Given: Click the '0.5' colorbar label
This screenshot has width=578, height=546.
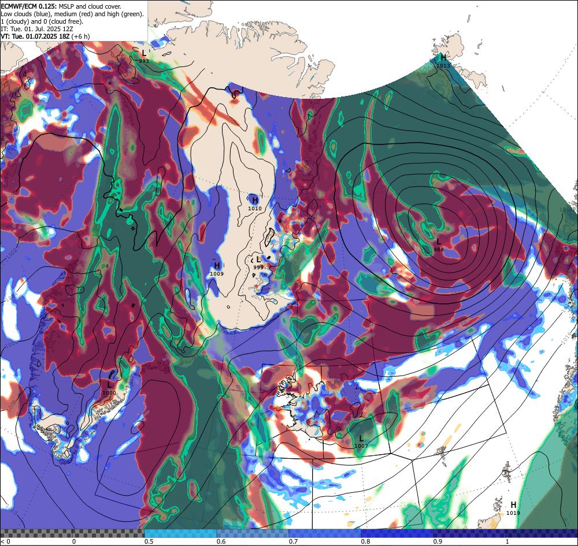Looking at the screenshot, I should [x=149, y=541].
